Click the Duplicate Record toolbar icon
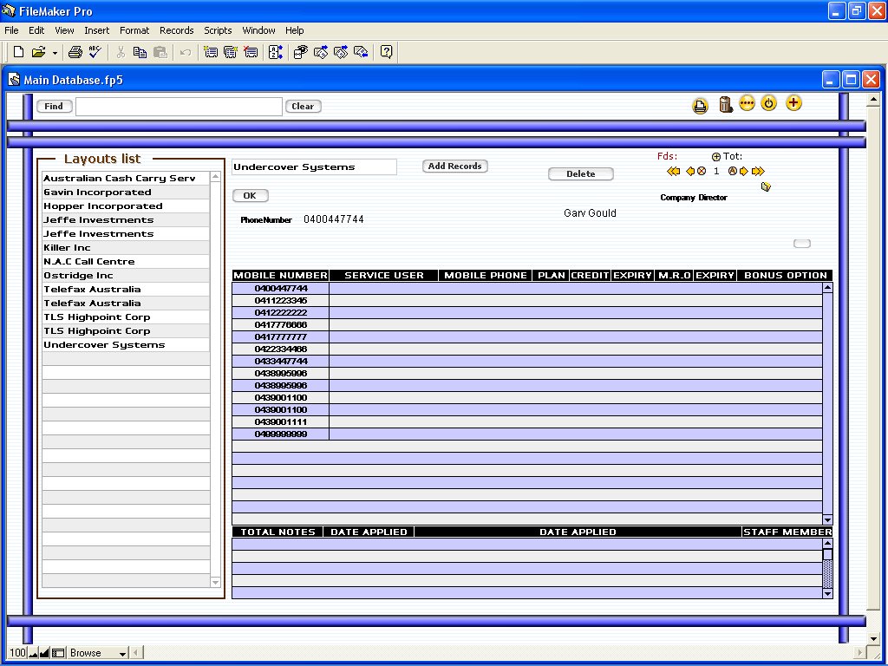Image resolution: width=888 pixels, height=666 pixels. 231,52
